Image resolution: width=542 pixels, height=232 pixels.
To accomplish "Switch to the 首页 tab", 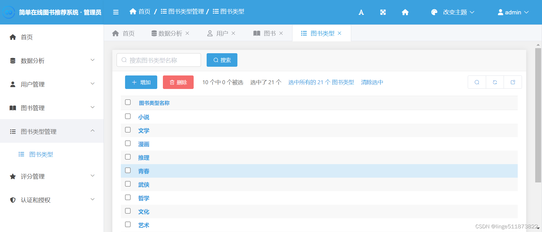I will 123,33.
